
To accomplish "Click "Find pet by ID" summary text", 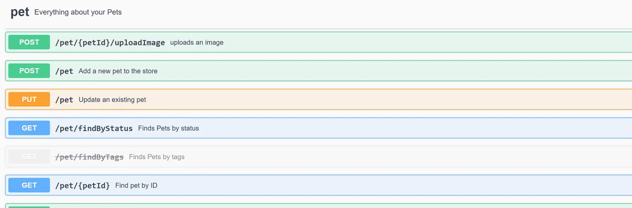I will 136,185.
